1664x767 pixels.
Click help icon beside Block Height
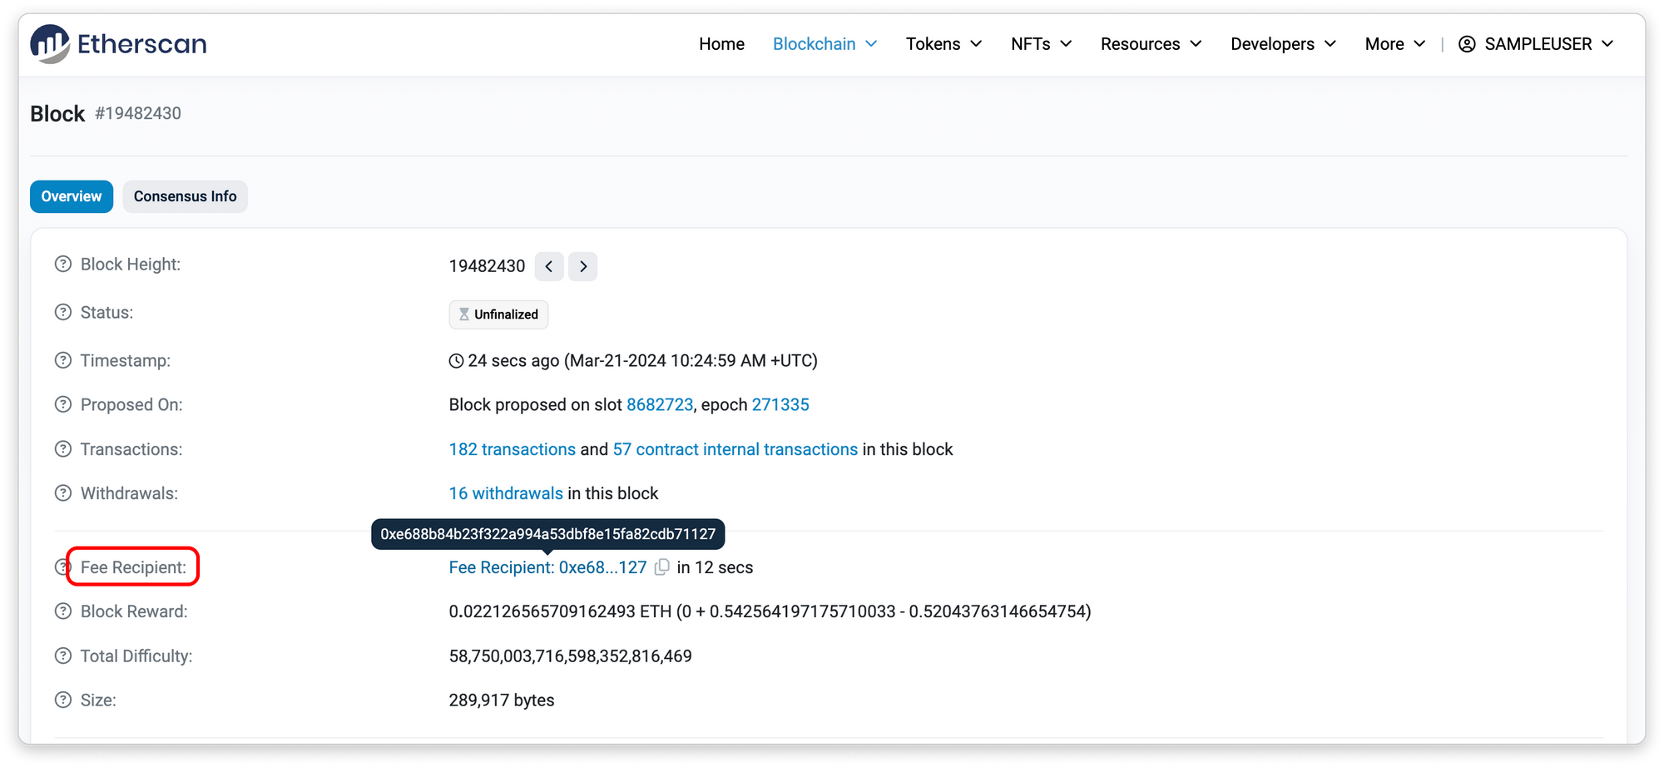(x=63, y=265)
